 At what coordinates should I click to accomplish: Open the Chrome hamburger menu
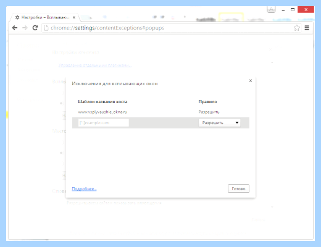(x=307, y=28)
